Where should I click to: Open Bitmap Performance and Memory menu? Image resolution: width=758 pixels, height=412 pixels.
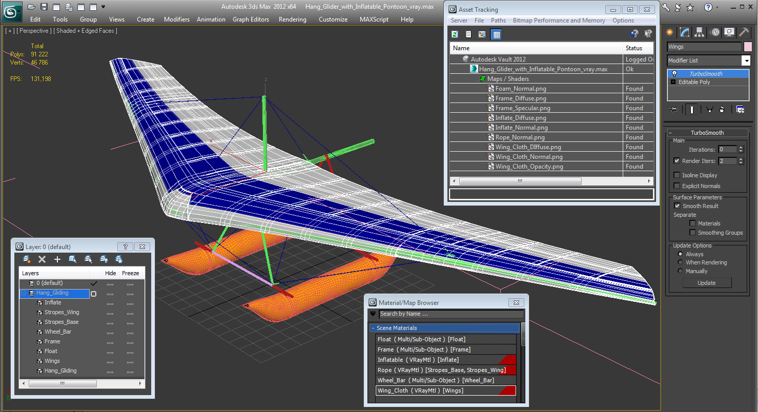point(559,20)
